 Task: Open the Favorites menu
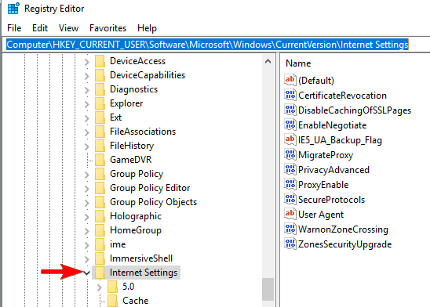pyautogui.click(x=107, y=28)
